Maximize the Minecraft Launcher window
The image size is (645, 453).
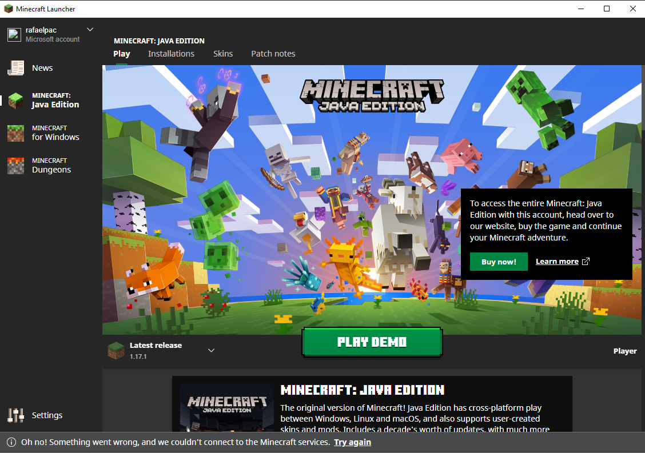point(607,9)
